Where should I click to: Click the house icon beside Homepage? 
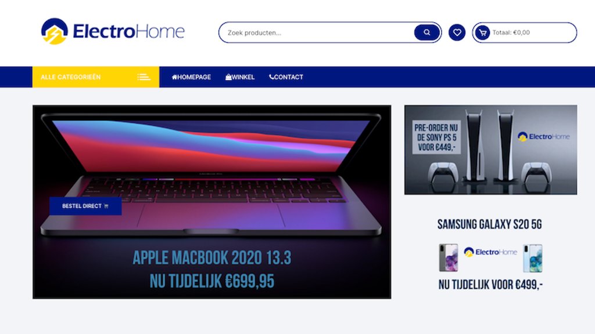[x=174, y=77]
